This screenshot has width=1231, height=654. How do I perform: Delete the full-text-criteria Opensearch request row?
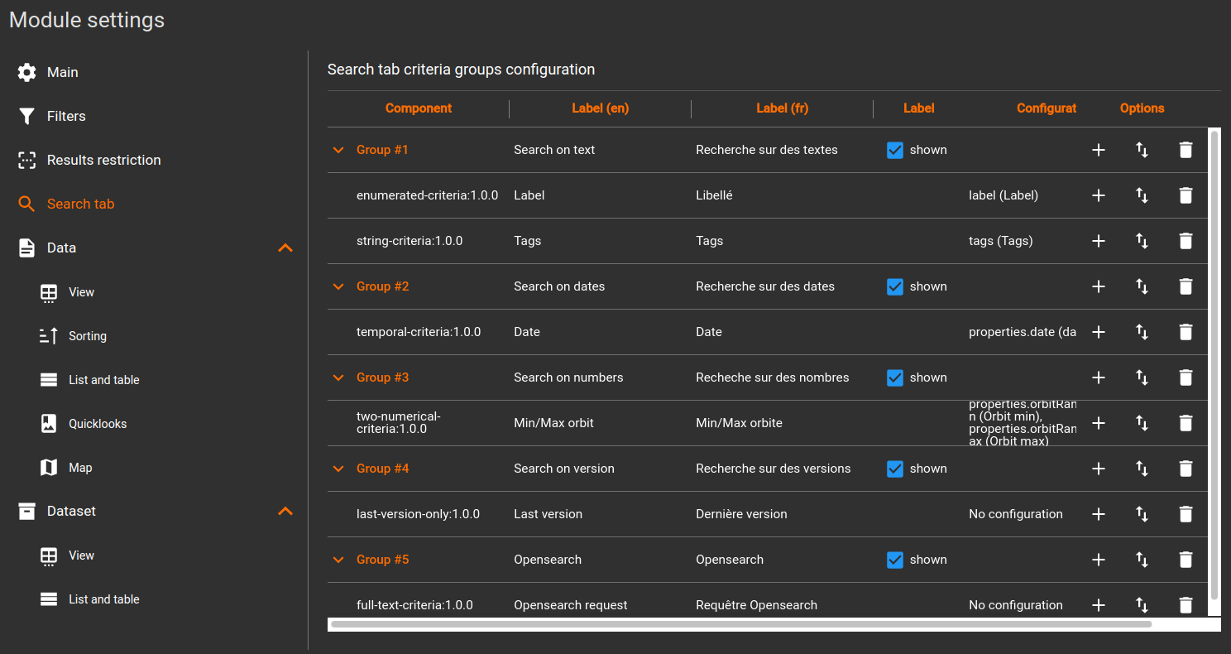1185,605
